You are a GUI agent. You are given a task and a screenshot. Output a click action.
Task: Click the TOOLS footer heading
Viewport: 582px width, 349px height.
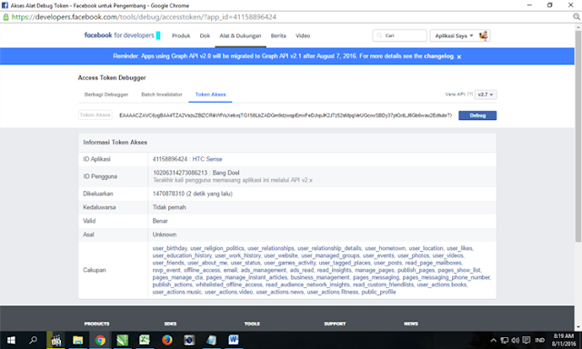[252, 324]
